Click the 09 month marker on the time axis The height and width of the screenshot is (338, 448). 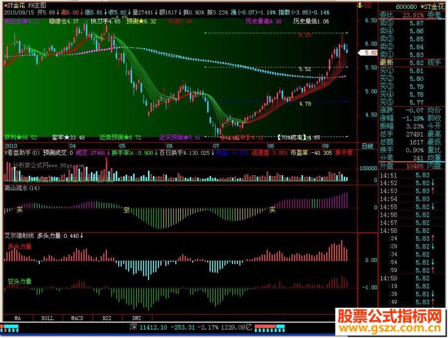pos(325,146)
